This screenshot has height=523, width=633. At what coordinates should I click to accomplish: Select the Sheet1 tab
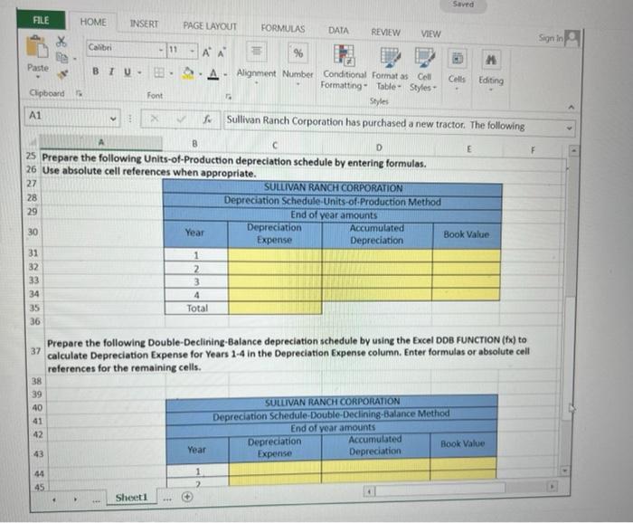(x=132, y=498)
